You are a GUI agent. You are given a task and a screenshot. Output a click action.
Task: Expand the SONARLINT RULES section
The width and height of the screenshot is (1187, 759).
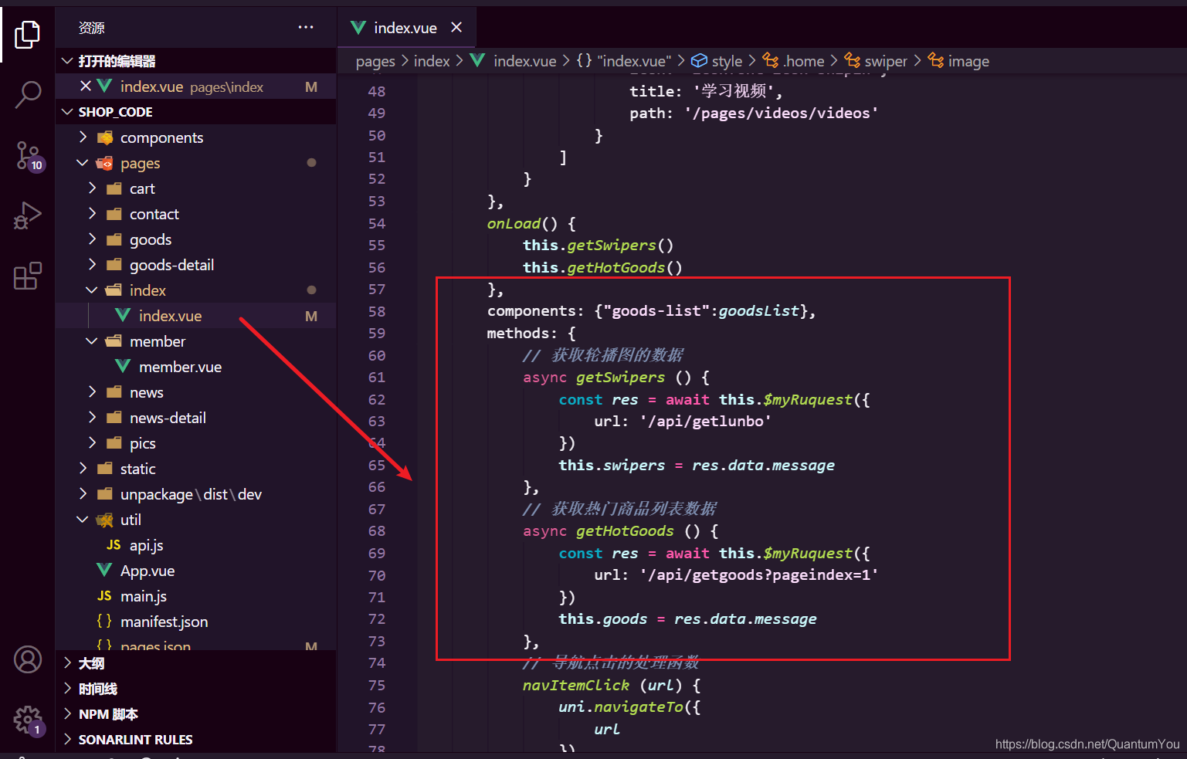coord(196,740)
